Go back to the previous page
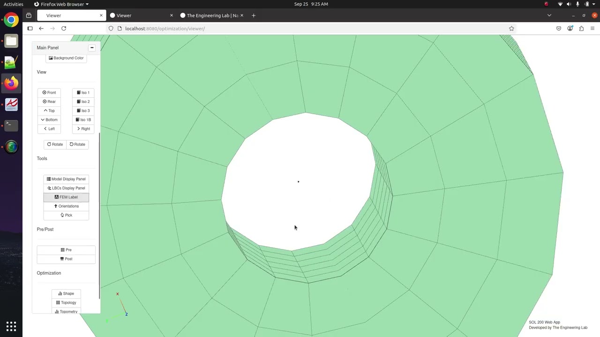Image resolution: width=600 pixels, height=337 pixels. 41,29
